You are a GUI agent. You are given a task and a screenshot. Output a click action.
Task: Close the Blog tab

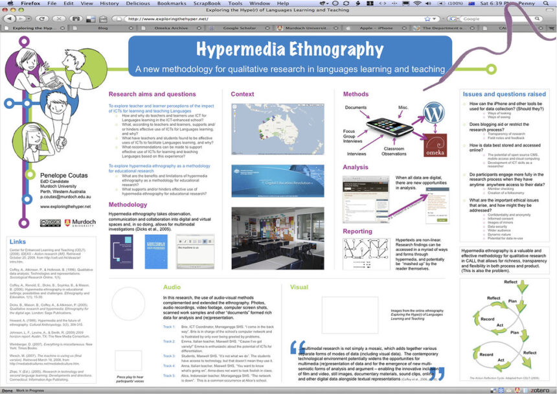click(x=131, y=28)
